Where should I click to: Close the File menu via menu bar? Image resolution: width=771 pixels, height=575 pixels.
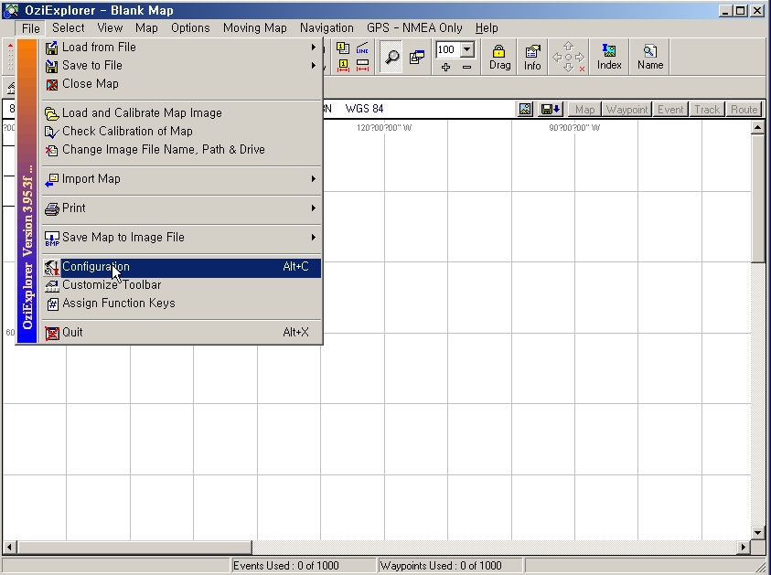[30, 28]
